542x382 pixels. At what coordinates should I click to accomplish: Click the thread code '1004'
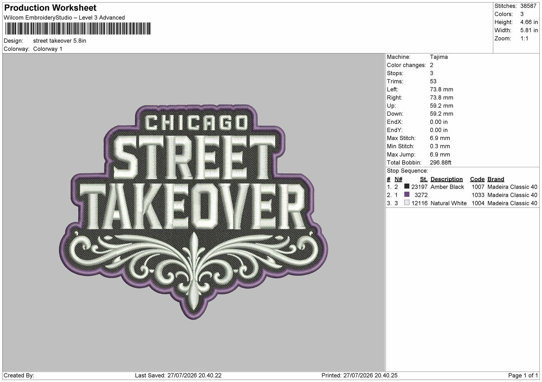click(478, 204)
